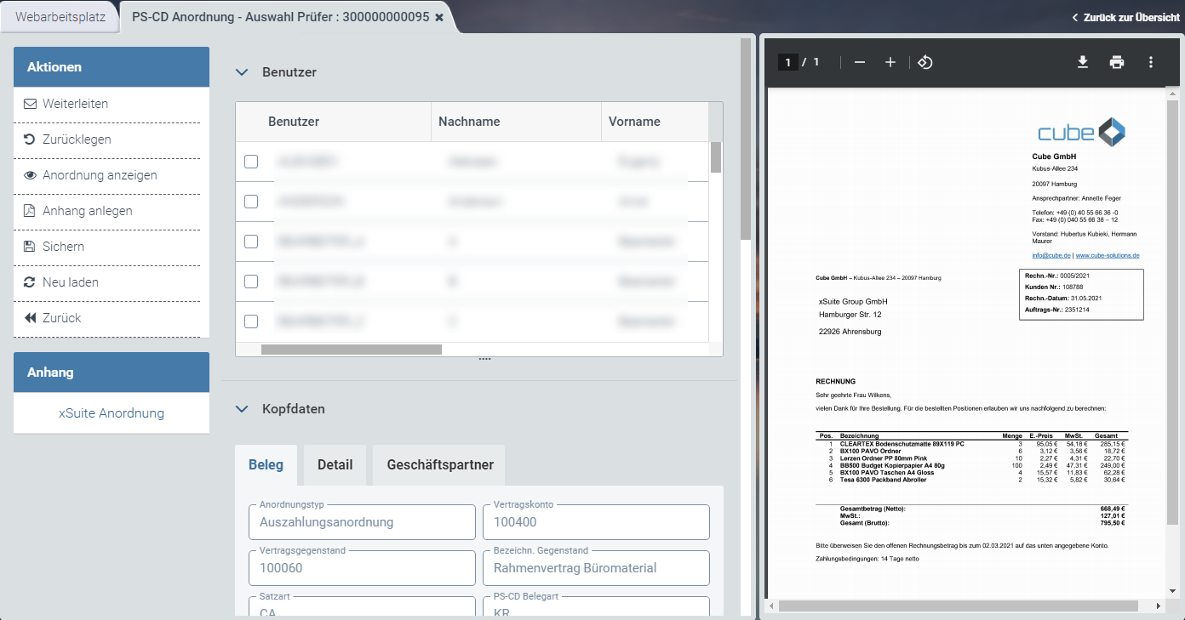Click the Sichern floppy disk icon
Screen dimensions: 1185x620
30,247
